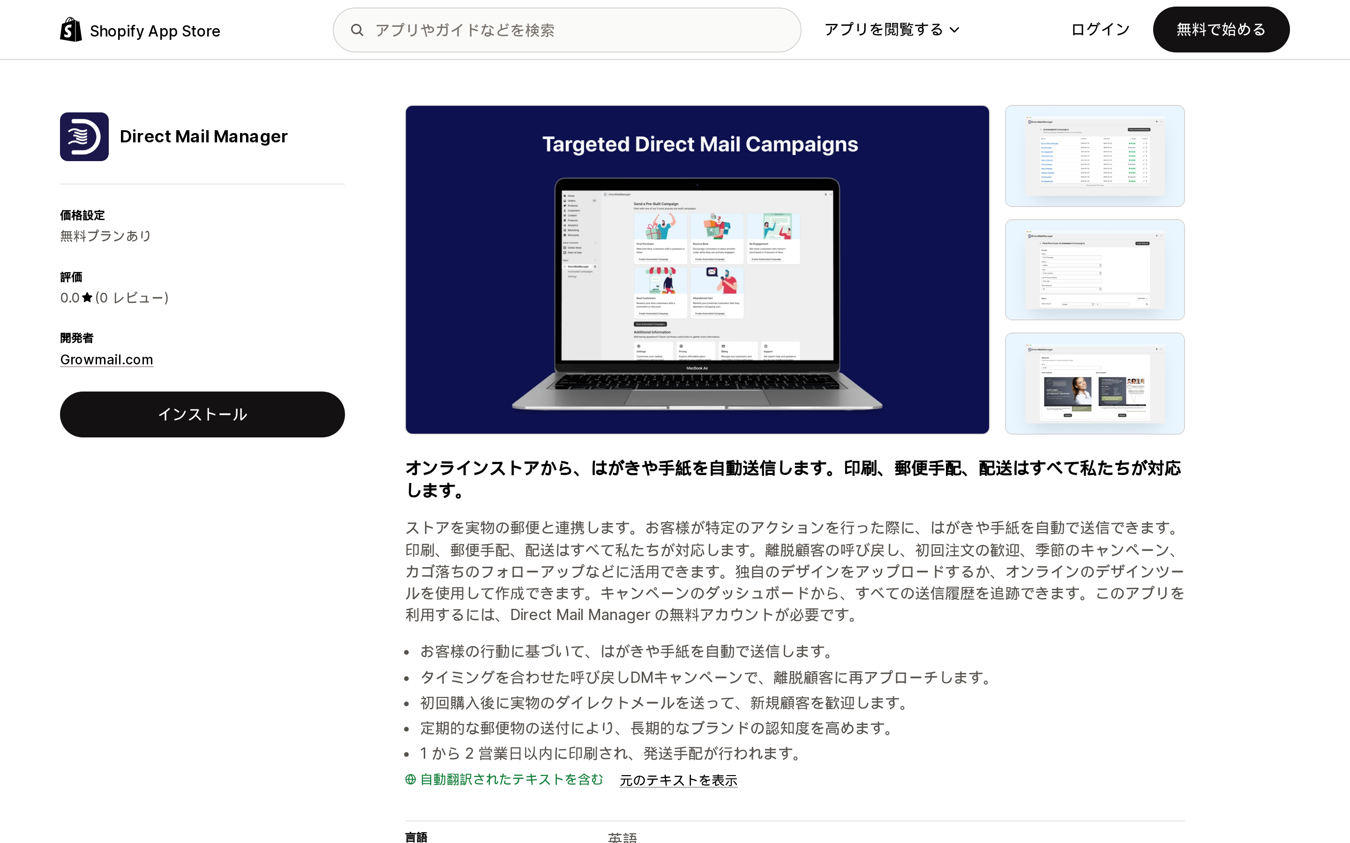Click the green globe auto-translation icon
This screenshot has width=1350, height=843.
point(411,779)
